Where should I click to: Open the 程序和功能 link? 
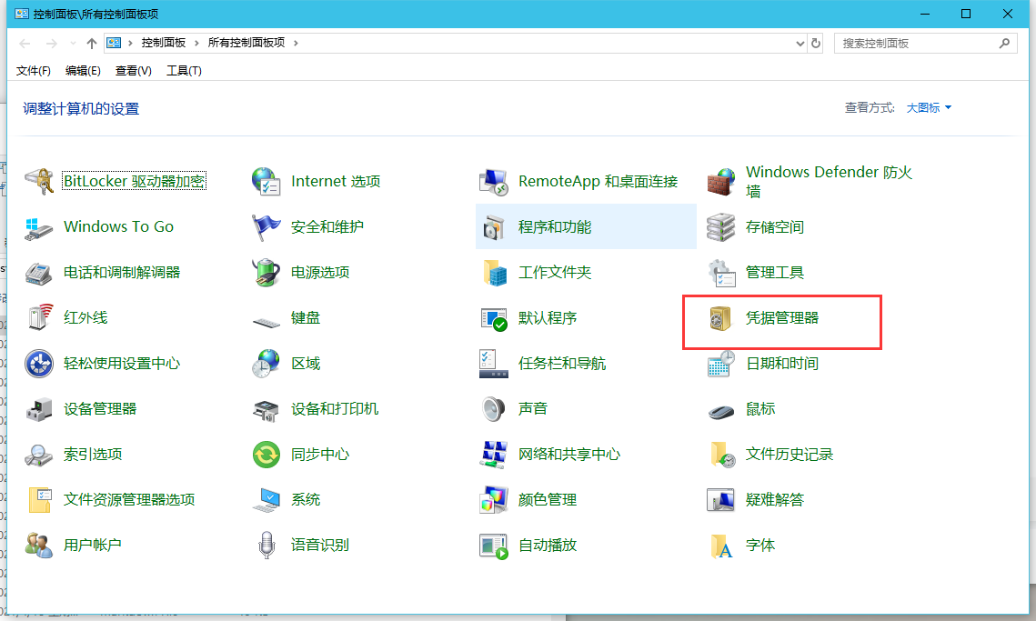tap(555, 227)
